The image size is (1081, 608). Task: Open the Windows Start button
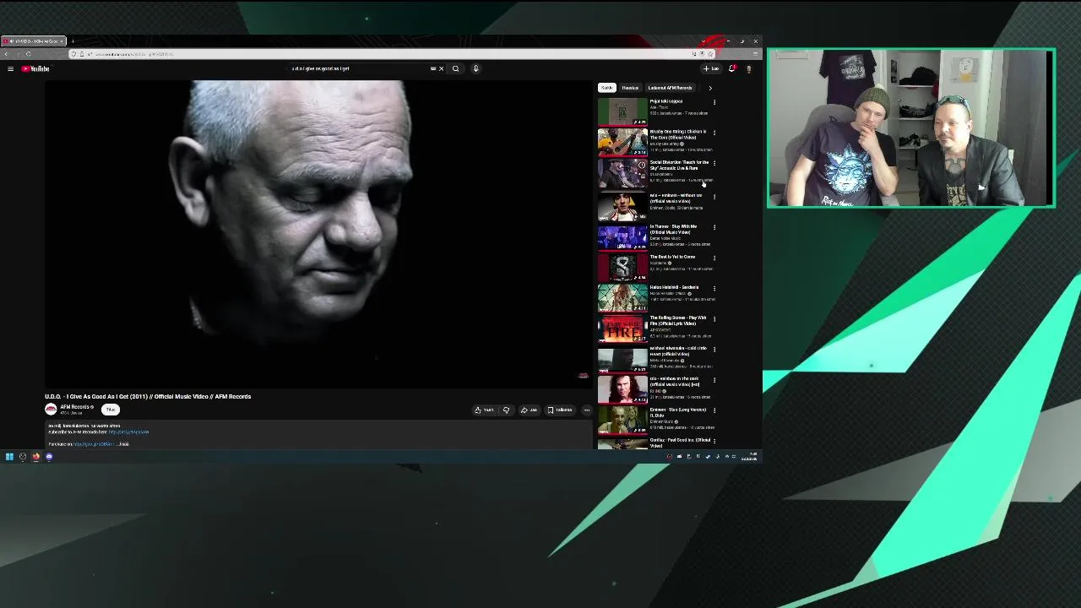[9, 457]
